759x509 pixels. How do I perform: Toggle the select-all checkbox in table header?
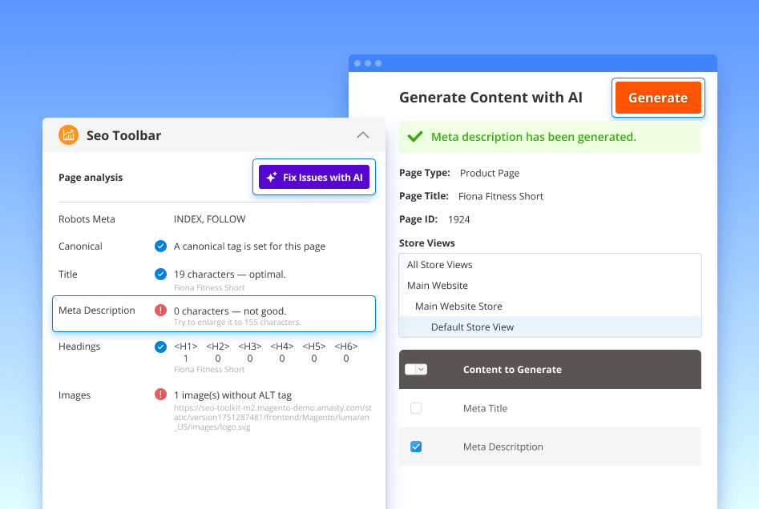(x=410, y=369)
